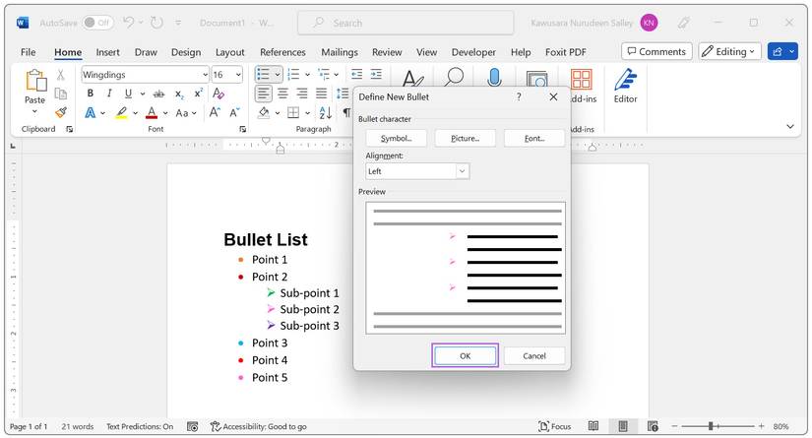Expand the Numbering library arrow
Image resolution: width=812 pixels, height=438 pixels.
pos(307,75)
